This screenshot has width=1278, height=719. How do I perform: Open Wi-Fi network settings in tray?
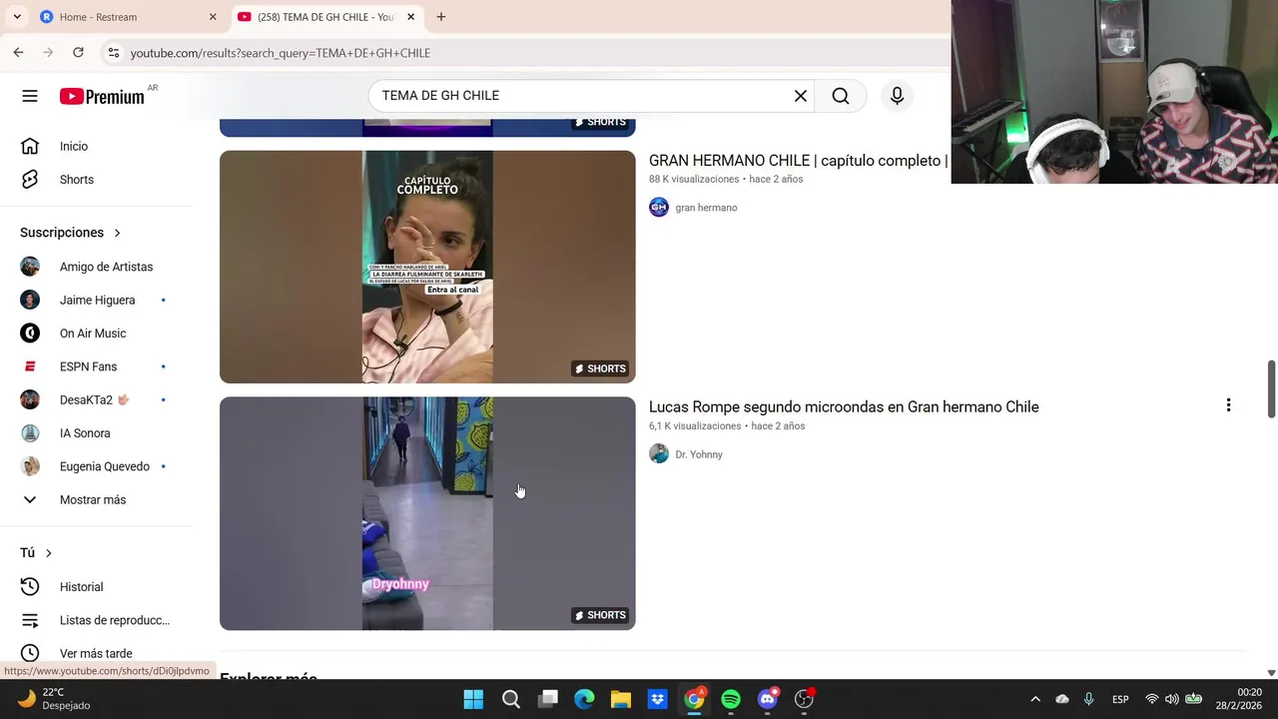click(1151, 699)
